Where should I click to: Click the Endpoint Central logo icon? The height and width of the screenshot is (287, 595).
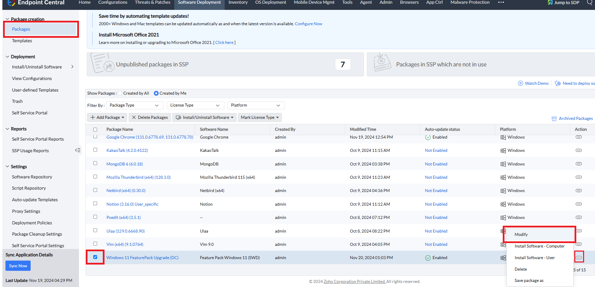pyautogui.click(x=11, y=3)
